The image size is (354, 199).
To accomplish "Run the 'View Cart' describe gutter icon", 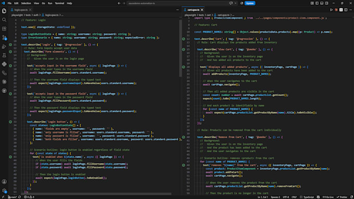I will tap(184, 49).
